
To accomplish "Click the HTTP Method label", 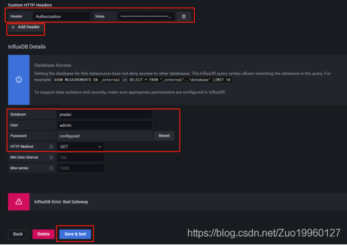I will point(22,147).
